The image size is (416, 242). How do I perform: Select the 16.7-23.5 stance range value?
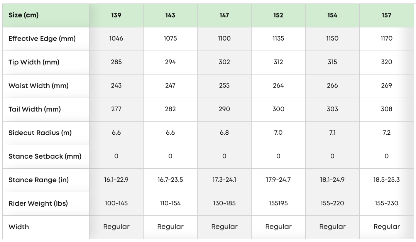[x=170, y=180]
